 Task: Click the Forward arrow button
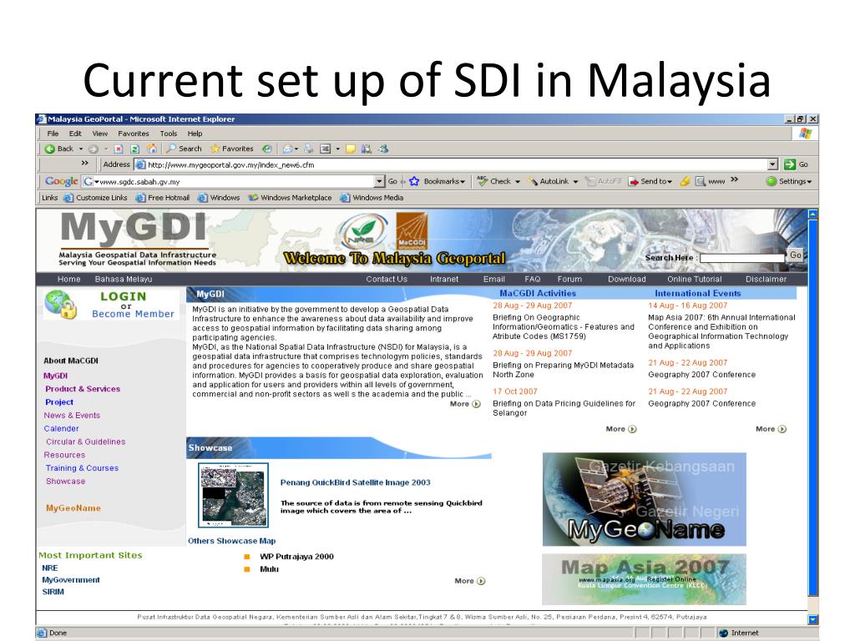pos(94,149)
